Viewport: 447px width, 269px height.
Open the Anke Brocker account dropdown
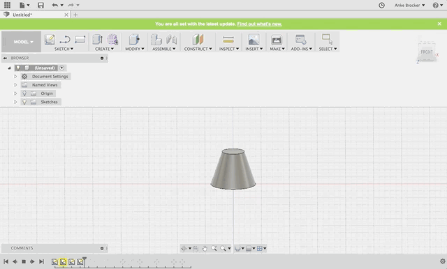click(409, 5)
